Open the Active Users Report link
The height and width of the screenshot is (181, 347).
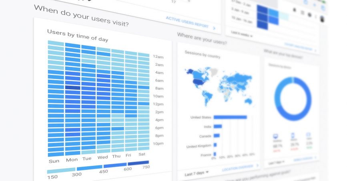(x=187, y=22)
